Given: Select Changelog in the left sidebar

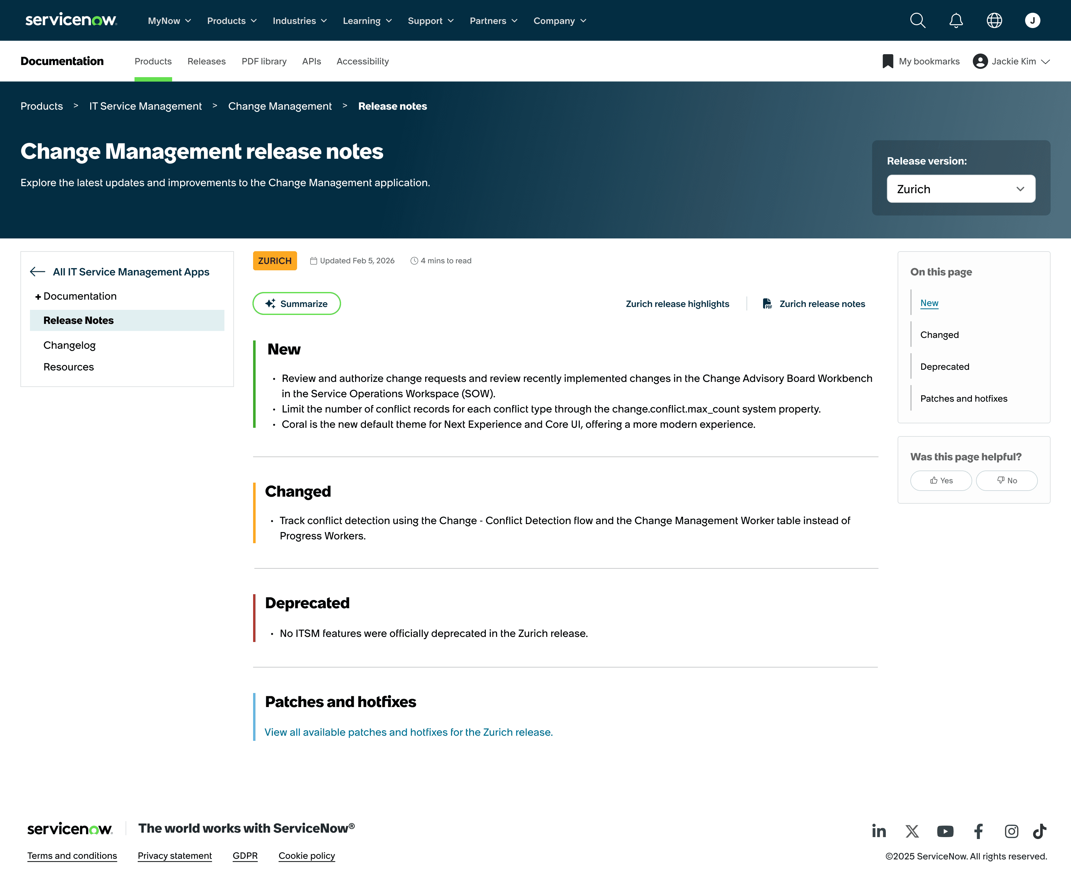Looking at the screenshot, I should tap(70, 345).
